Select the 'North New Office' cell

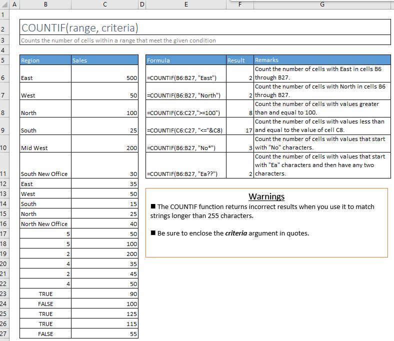pyautogui.click(x=45, y=223)
